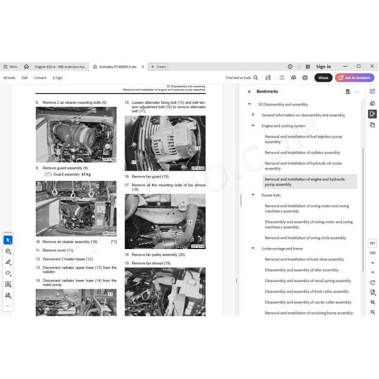
Task: Collapse Undercarriage and frame bookmark section
Action: tap(253, 248)
